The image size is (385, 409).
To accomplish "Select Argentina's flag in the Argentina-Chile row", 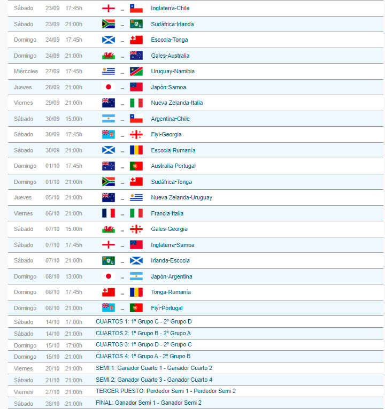I will 109,119.
